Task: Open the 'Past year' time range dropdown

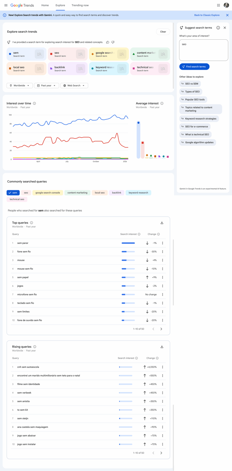Action: [x=46, y=85]
